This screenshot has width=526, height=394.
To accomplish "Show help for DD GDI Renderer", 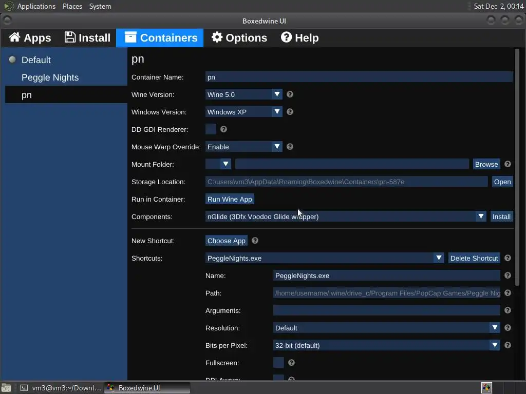I will (224, 129).
